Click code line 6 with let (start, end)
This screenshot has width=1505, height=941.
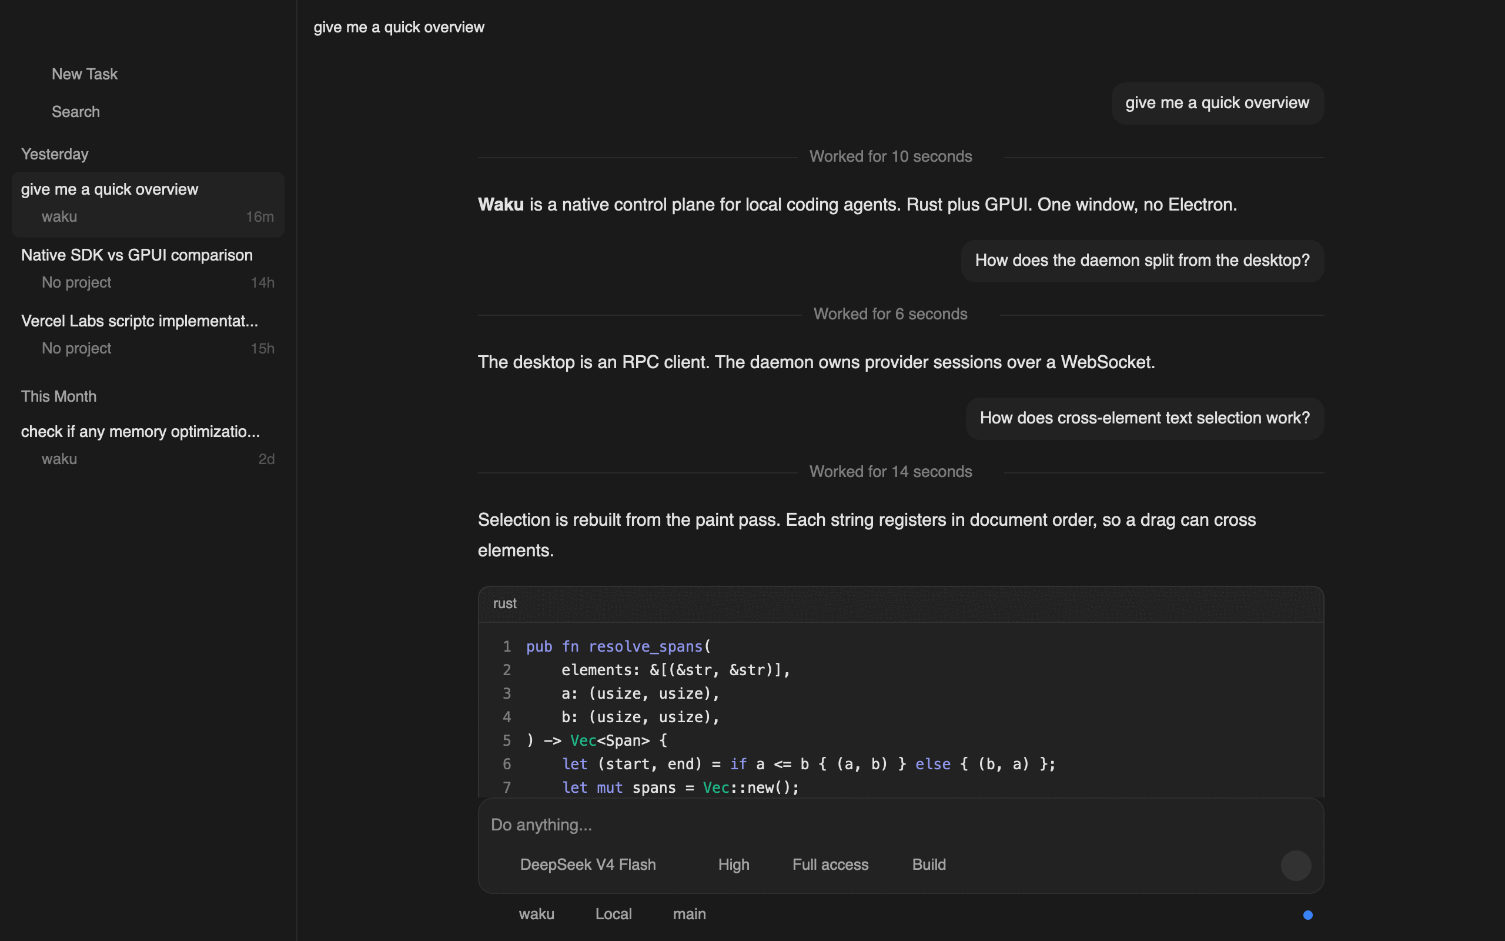pyautogui.click(x=808, y=764)
